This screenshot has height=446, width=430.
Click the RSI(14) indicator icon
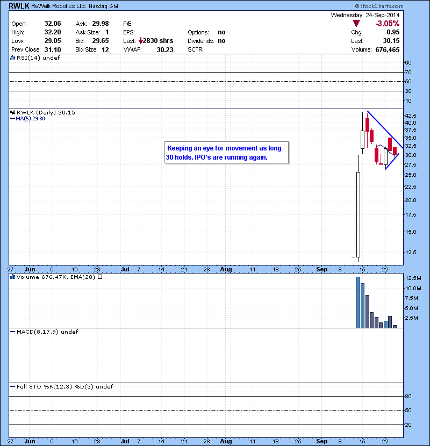(x=12, y=57)
